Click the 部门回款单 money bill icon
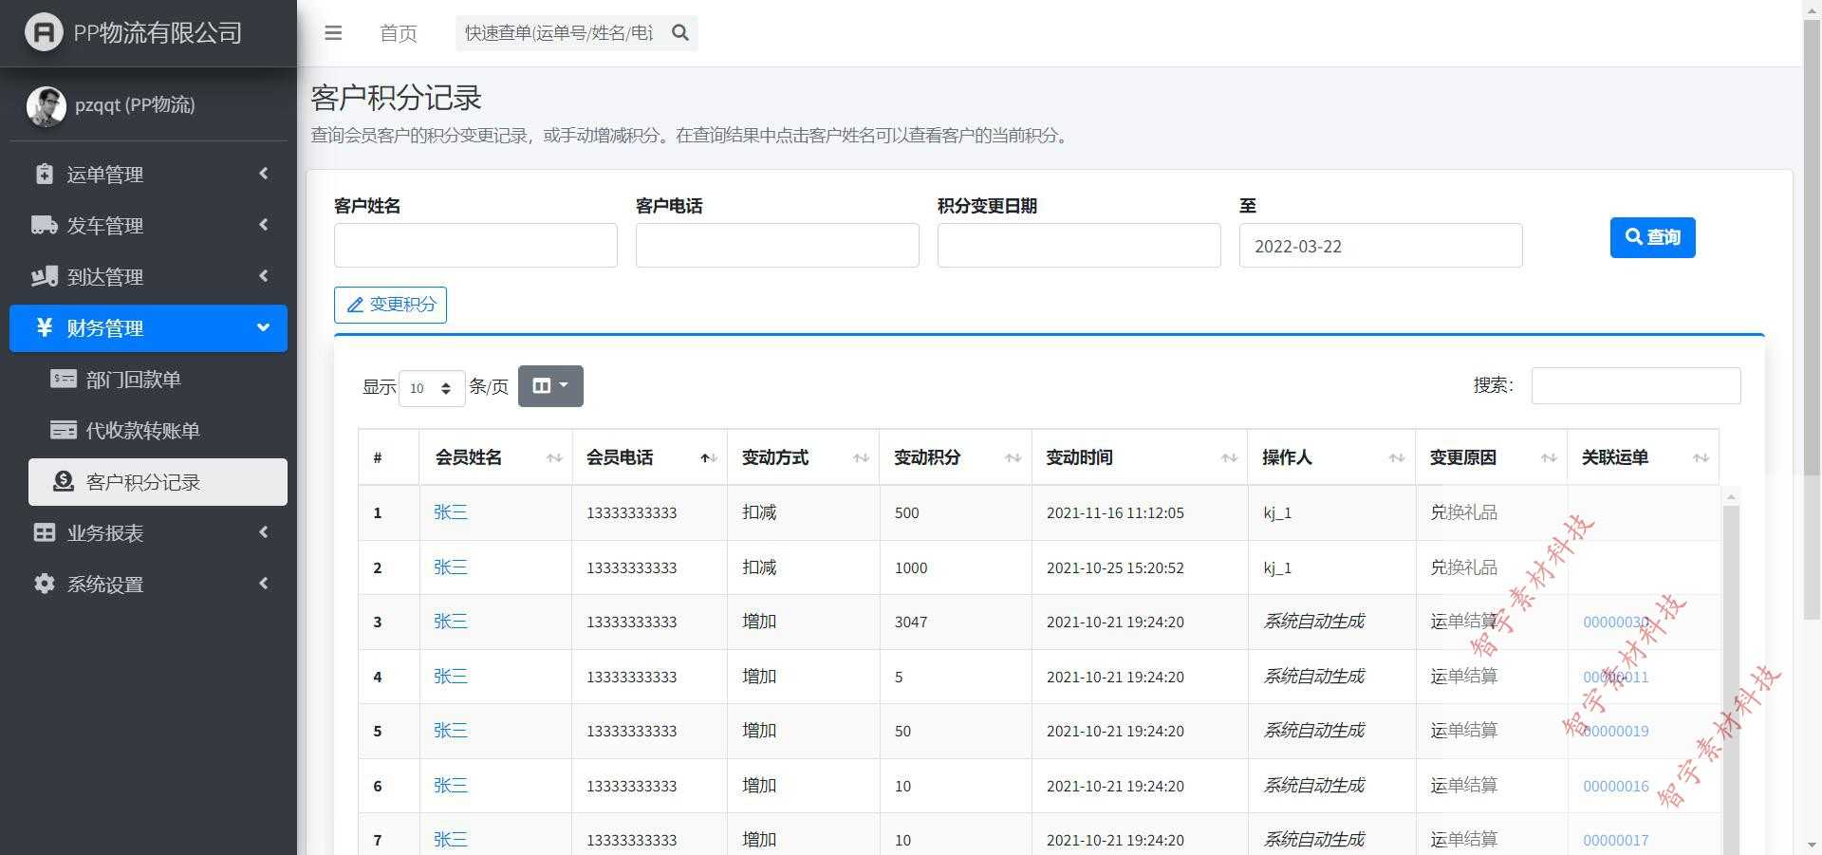This screenshot has height=855, width=1822. point(64,379)
